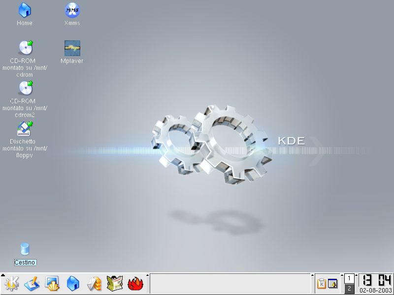This screenshot has width=394, height=295.
Task: Open the desktop pager handle arrow
Action: (342, 275)
